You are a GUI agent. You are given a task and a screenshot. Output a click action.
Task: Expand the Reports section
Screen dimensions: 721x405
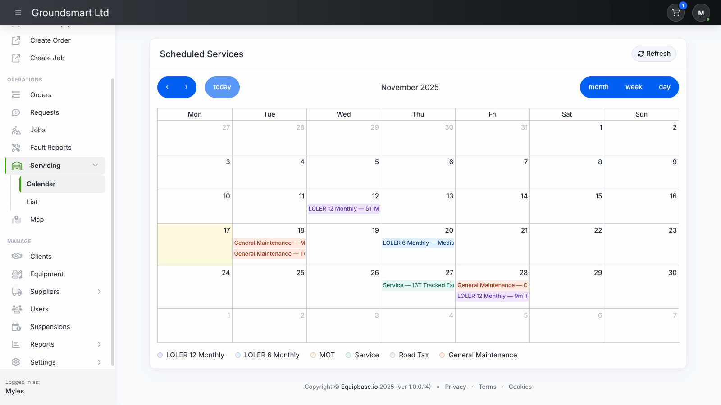tap(99, 344)
